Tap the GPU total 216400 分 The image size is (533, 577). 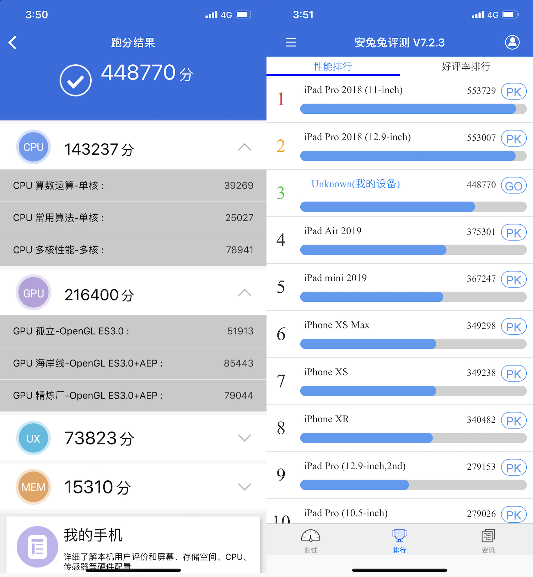click(99, 295)
